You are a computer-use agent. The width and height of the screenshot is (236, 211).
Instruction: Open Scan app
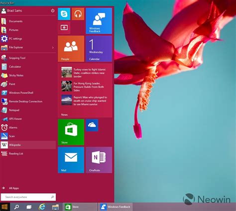click(28, 136)
